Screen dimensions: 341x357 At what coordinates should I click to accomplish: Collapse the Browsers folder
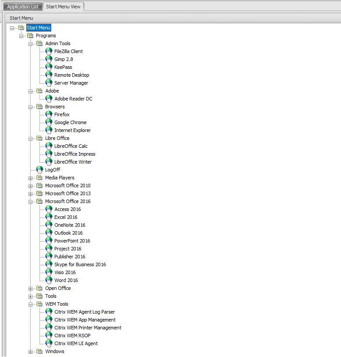coord(30,107)
